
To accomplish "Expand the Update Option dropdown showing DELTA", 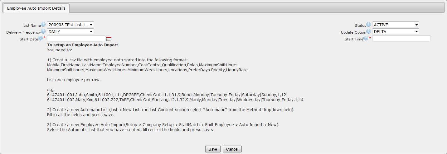I will pyautogui.click(x=396, y=31).
